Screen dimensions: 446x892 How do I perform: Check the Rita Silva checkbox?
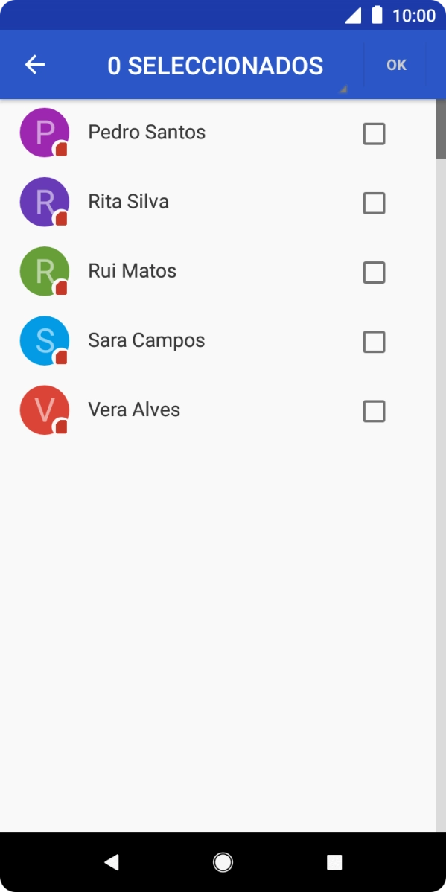(374, 203)
